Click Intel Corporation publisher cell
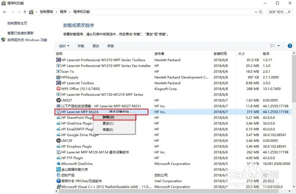This screenshot has height=194, width=296. [168, 181]
